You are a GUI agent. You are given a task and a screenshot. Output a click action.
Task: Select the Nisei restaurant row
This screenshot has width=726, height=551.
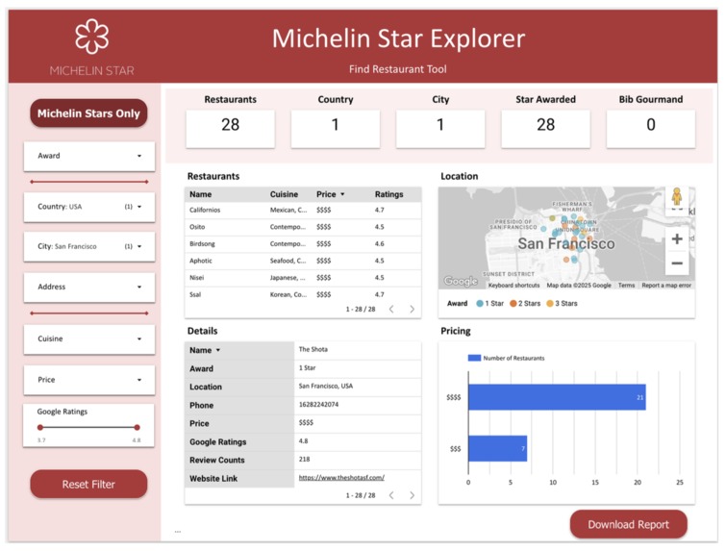pyautogui.click(x=303, y=278)
